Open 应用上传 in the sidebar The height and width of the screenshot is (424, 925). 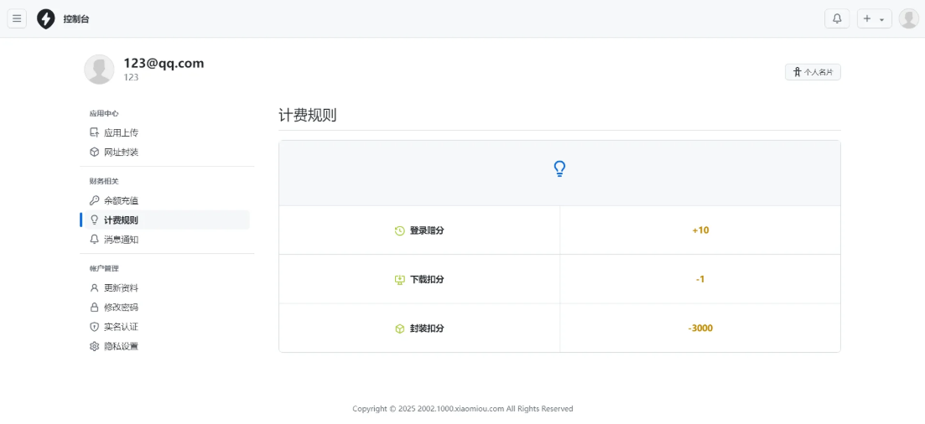[120, 132]
